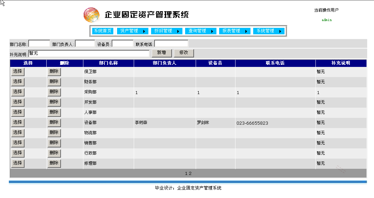Click the 当前操作用户 label
374x198 pixels.
326,10
